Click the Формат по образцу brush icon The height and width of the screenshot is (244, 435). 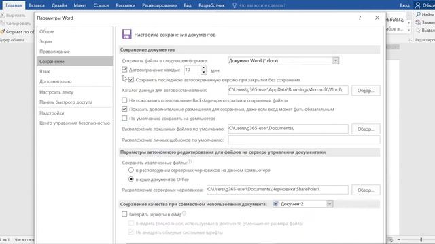click(3, 32)
